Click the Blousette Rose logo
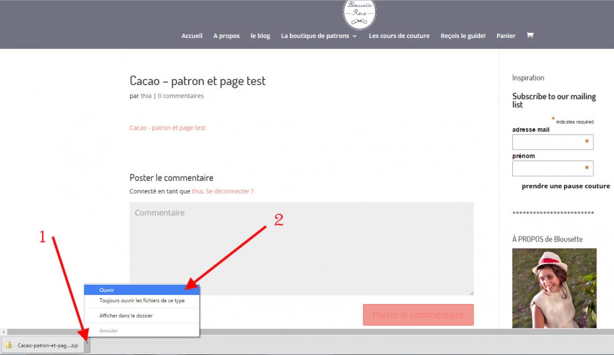The width and height of the screenshot is (614, 355). (x=359, y=14)
